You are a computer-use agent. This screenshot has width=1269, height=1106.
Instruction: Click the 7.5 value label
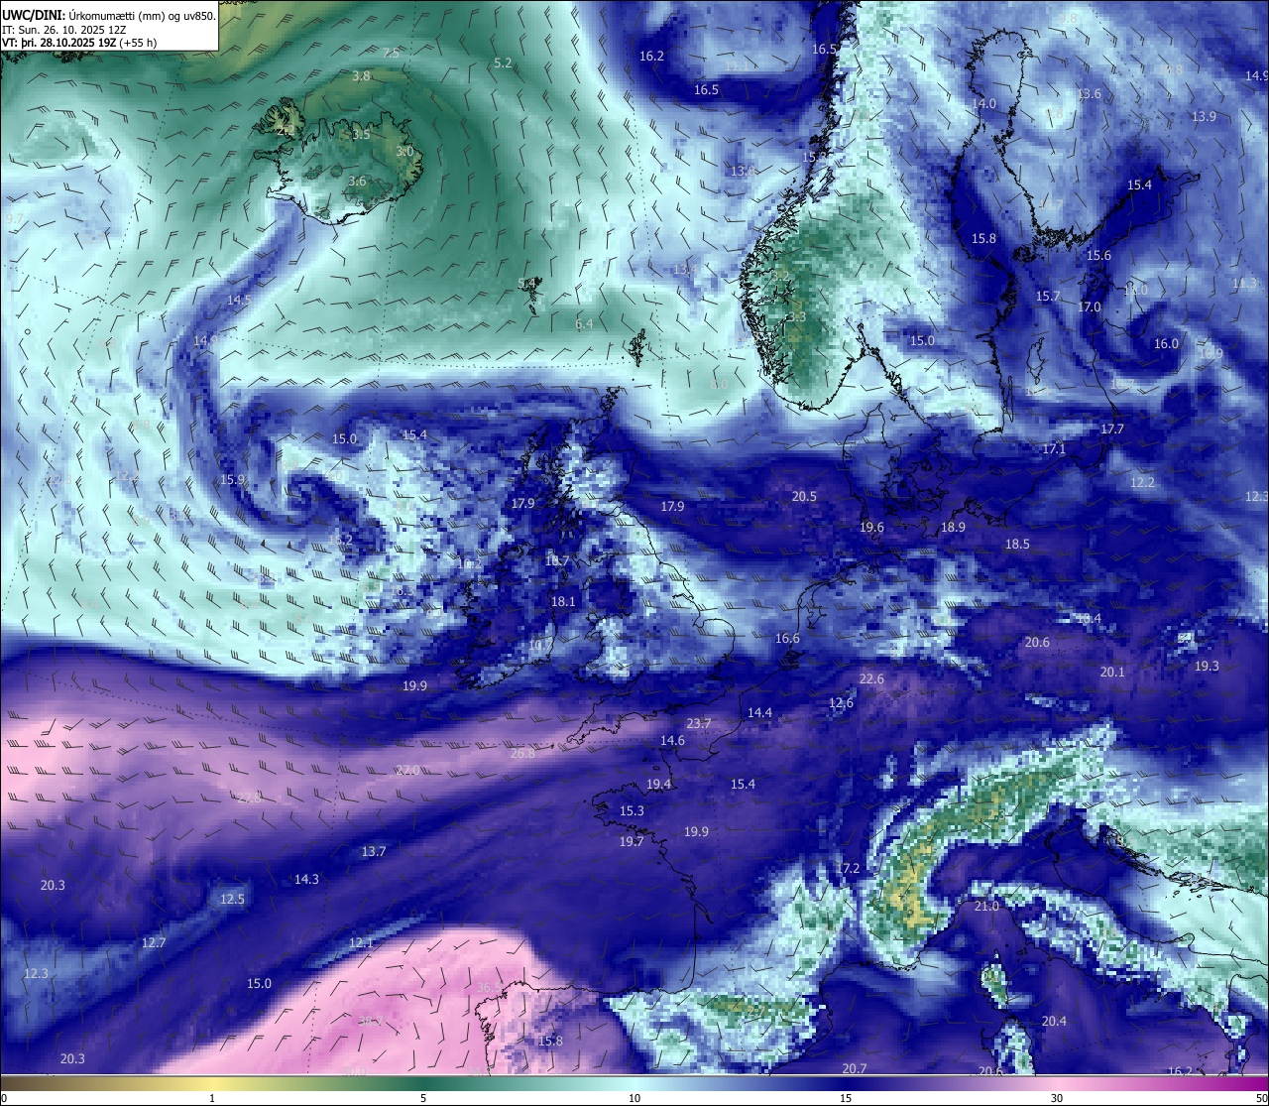(391, 53)
